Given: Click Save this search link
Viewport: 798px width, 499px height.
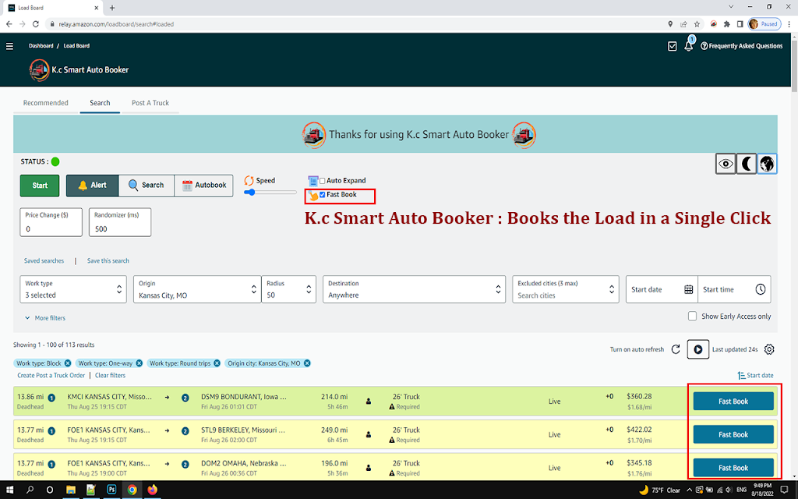Looking at the screenshot, I should pos(108,260).
